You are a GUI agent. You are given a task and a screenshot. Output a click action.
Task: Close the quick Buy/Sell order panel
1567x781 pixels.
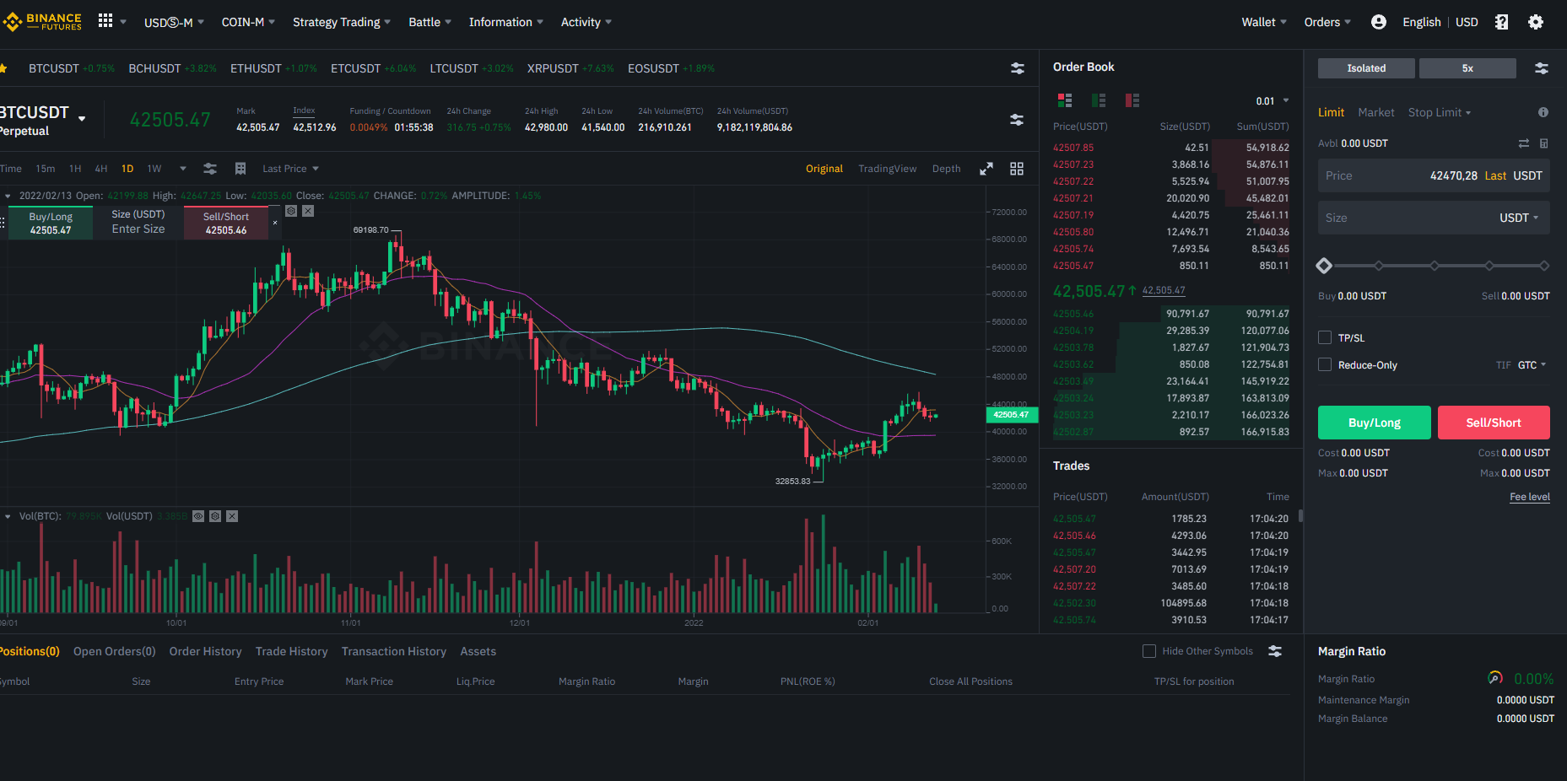(x=275, y=223)
